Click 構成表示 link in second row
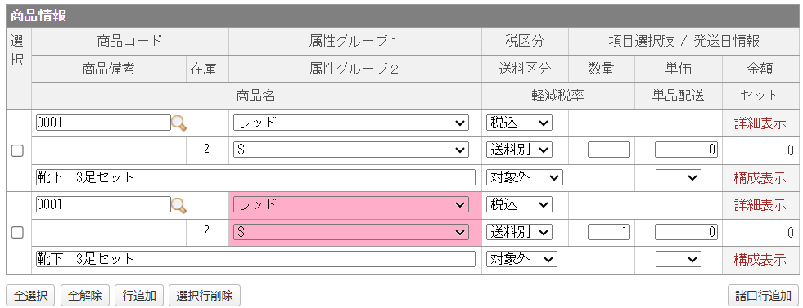The image size is (803, 308). click(x=760, y=260)
